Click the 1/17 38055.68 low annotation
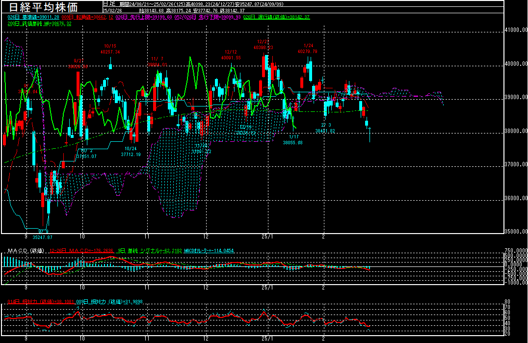Image resolution: width=528 pixels, height=343 pixels. (x=292, y=140)
